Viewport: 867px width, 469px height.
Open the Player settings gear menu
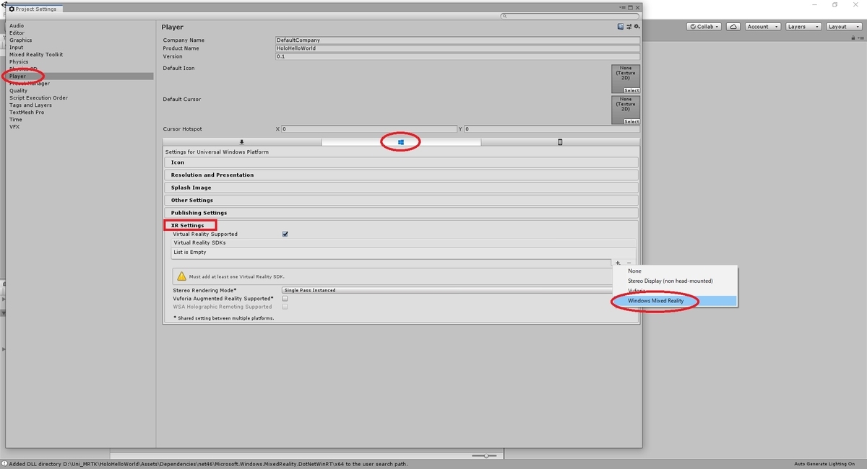tap(637, 27)
